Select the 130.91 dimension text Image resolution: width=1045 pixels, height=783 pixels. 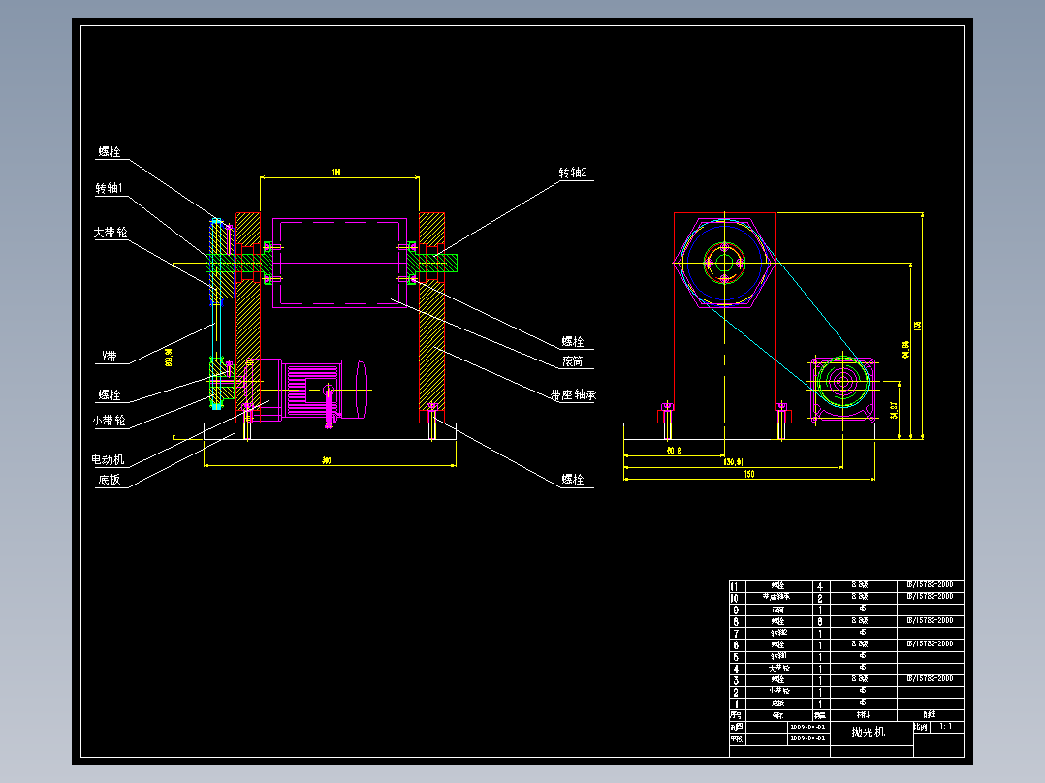click(733, 462)
